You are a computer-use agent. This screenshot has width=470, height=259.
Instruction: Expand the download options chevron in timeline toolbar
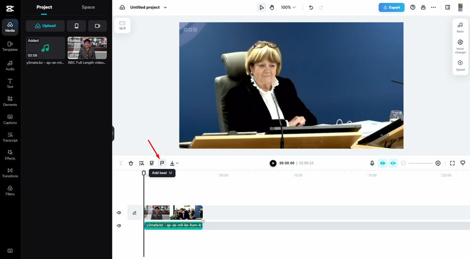pyautogui.click(x=178, y=163)
